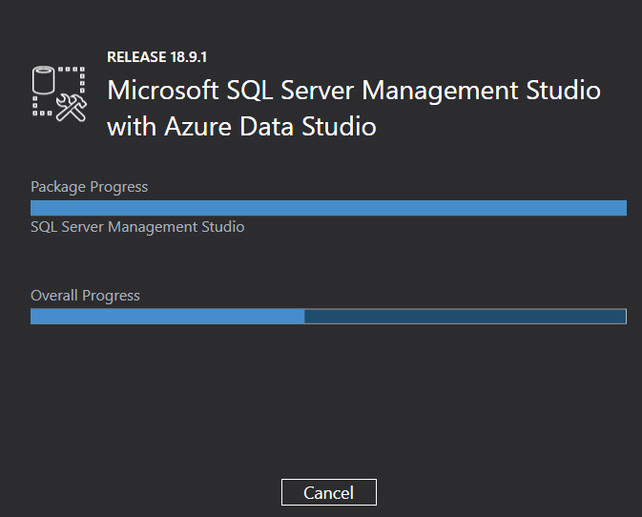
Task: Click the Package Progress bar
Action: click(328, 208)
